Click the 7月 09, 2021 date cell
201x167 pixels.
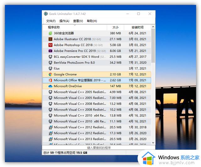point(138,80)
